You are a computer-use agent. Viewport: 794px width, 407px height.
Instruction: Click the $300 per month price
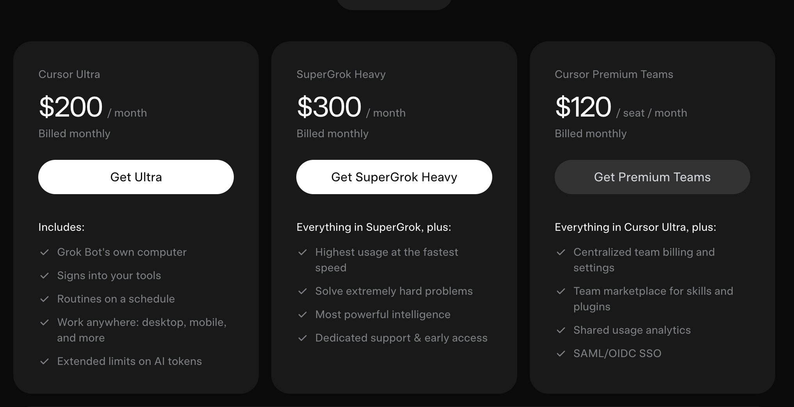[351, 107]
